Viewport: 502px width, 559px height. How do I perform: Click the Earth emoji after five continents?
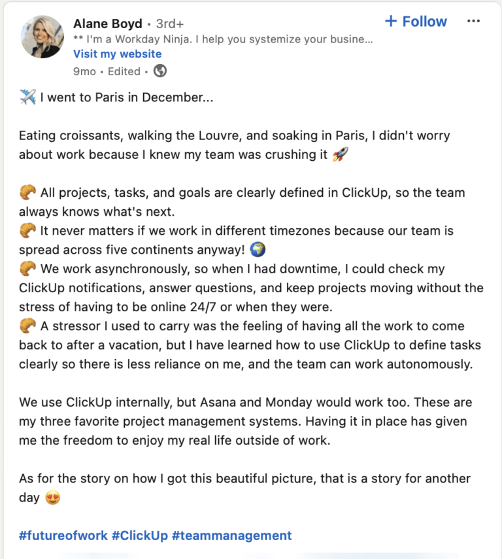pyautogui.click(x=258, y=250)
